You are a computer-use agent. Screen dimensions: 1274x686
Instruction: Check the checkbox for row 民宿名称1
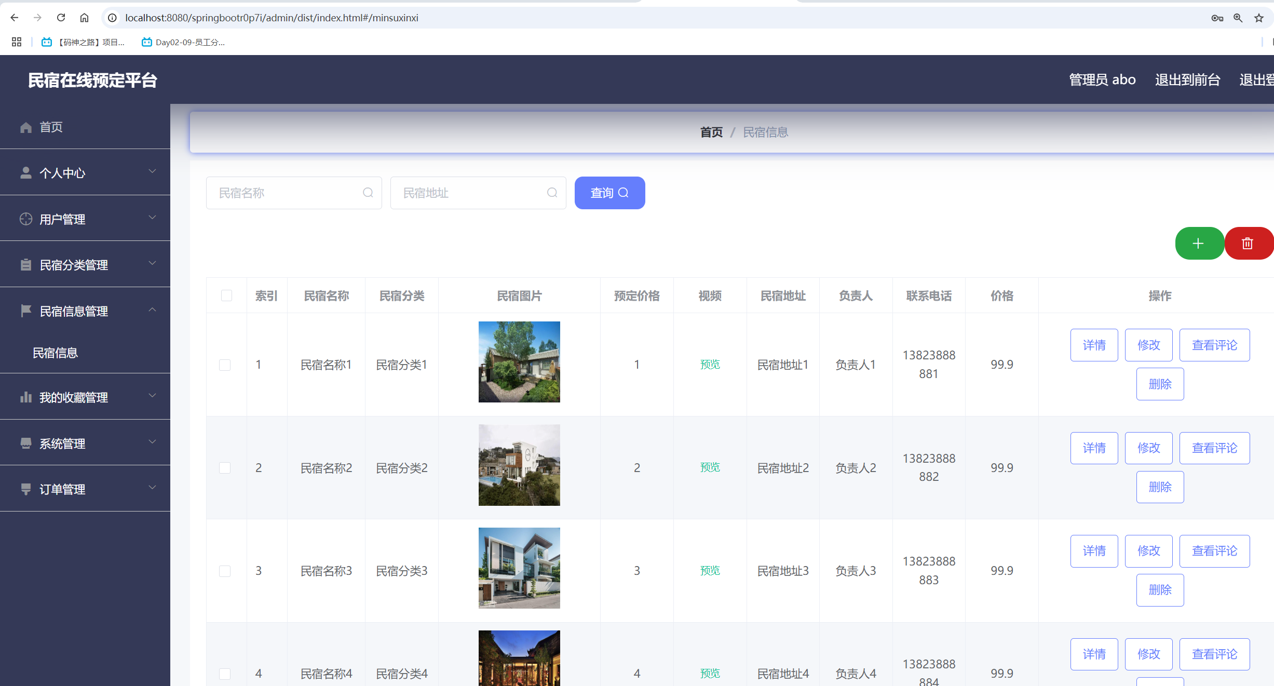click(x=225, y=365)
